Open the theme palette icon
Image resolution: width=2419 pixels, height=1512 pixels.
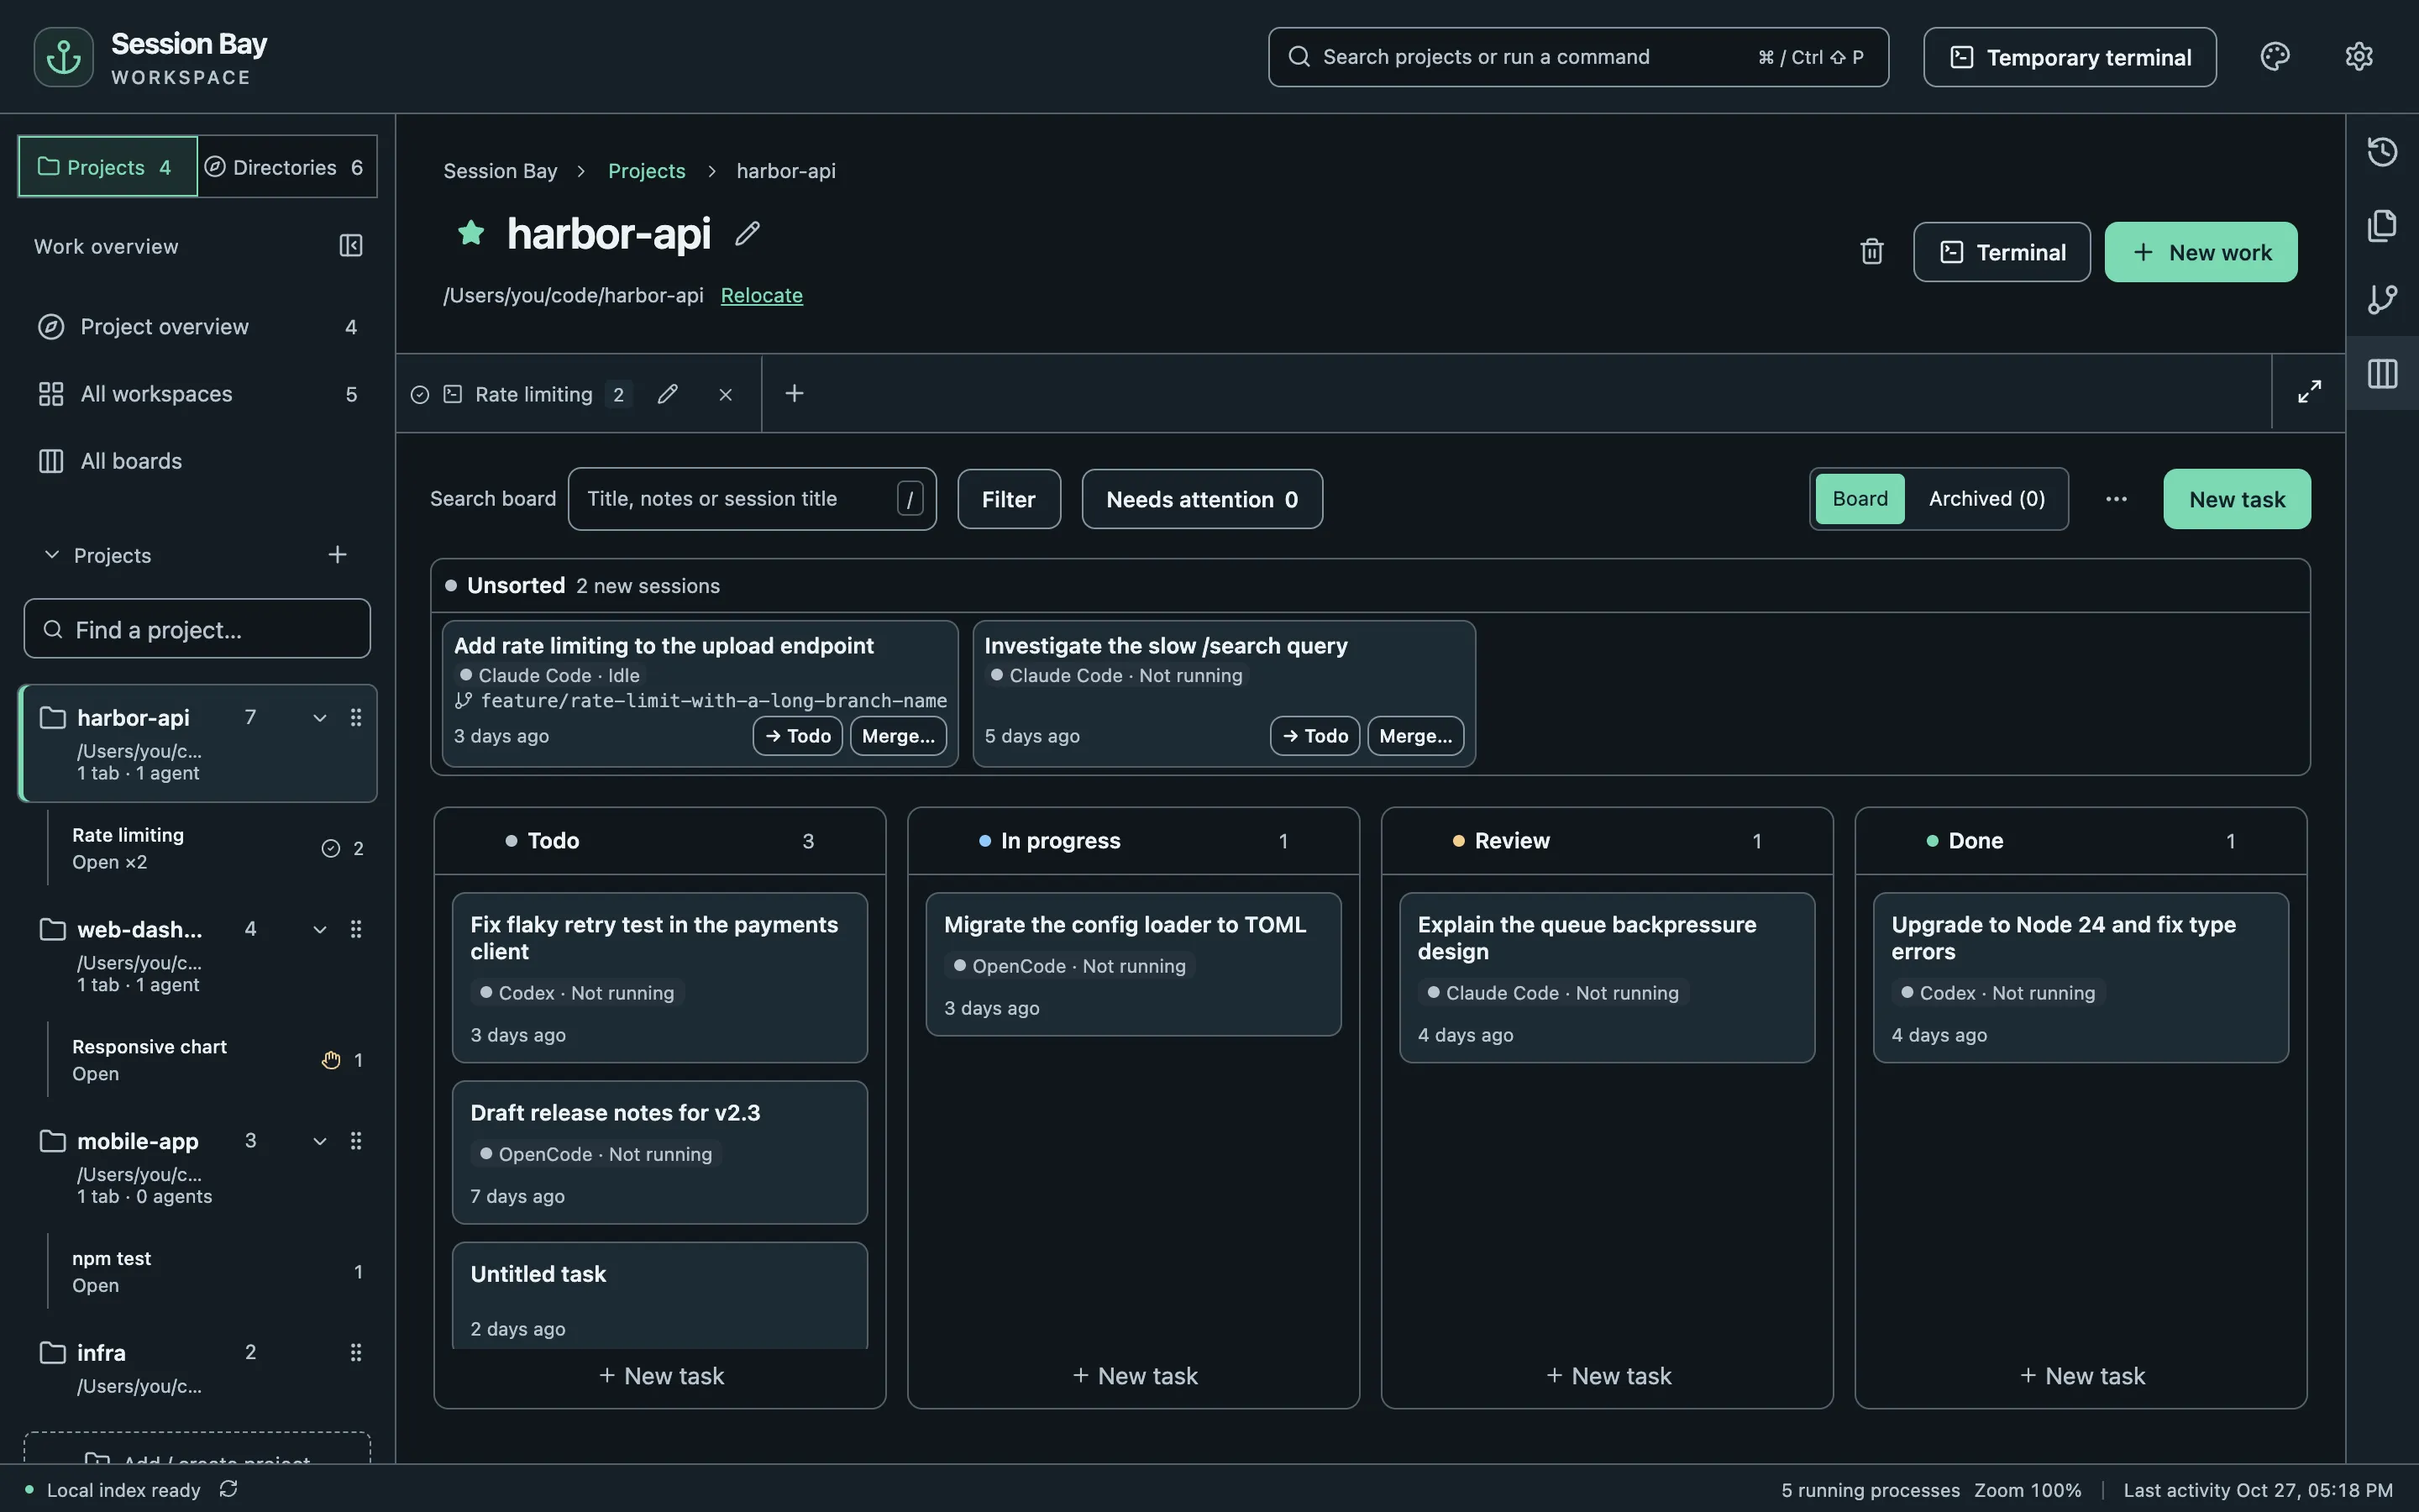pos(2275,57)
